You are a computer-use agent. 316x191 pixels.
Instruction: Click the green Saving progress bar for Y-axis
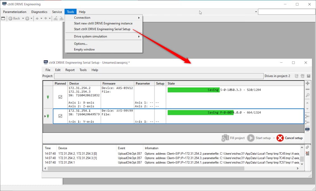click(200, 113)
